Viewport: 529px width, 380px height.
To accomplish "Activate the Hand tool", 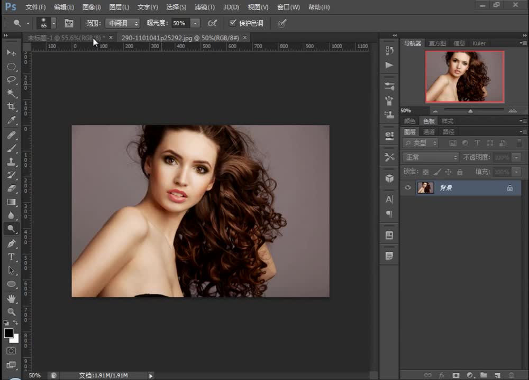I will 11,299.
